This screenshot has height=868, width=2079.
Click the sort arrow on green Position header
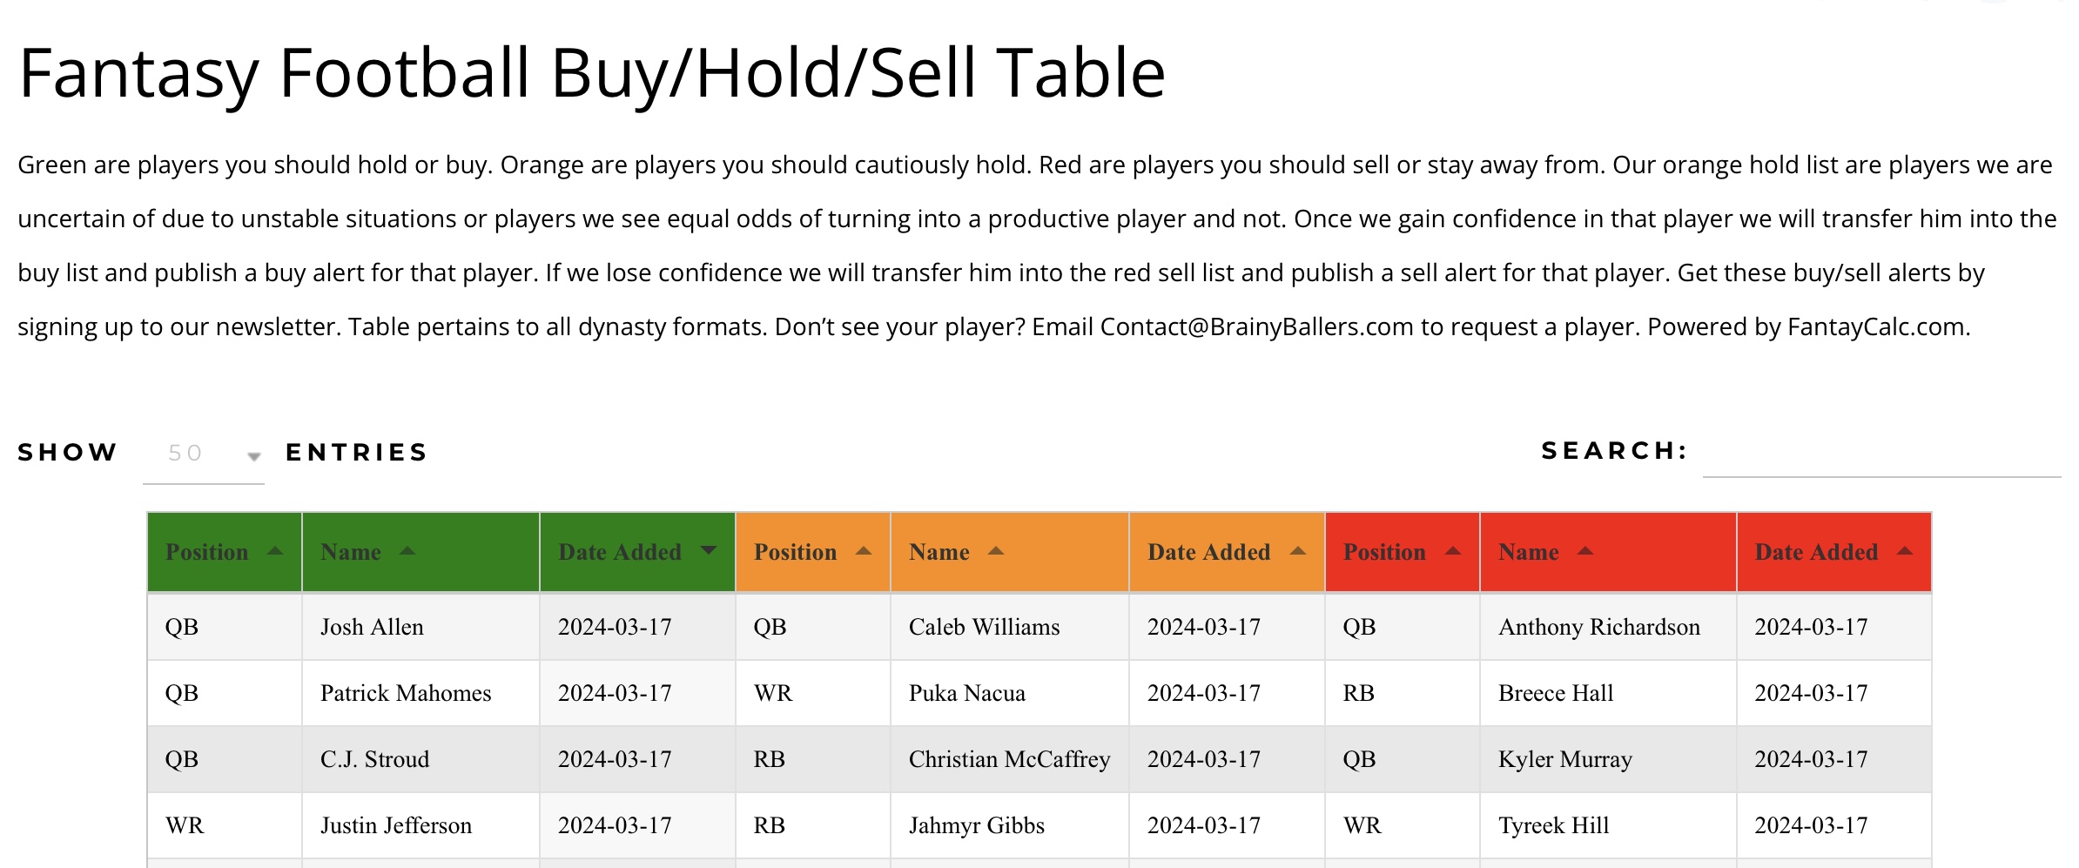[x=275, y=551]
